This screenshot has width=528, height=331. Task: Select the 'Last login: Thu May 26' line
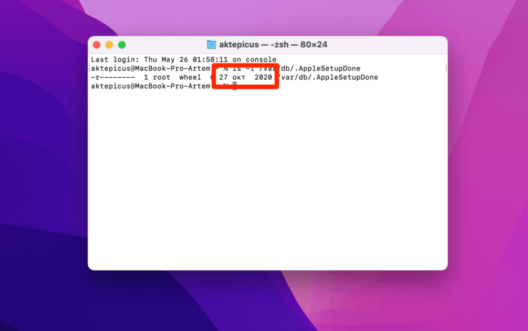coord(183,60)
